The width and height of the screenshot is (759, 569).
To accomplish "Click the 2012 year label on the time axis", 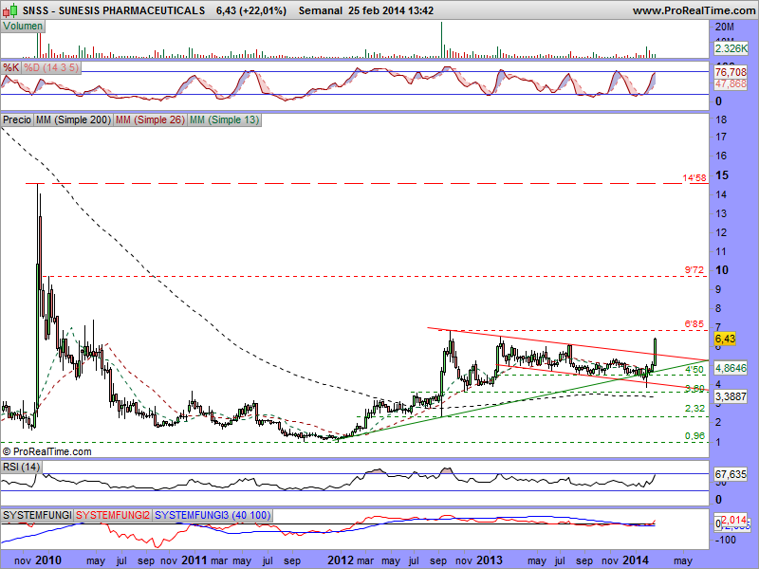I will (341, 560).
